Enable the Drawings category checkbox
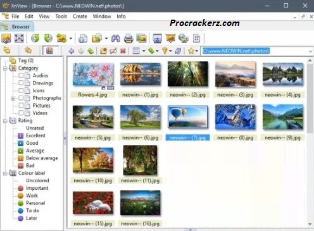 (21, 83)
